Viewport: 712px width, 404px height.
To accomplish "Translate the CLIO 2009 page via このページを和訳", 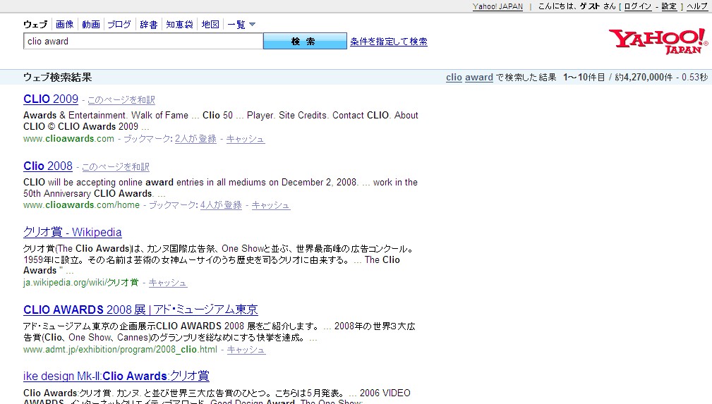I will click(x=121, y=100).
